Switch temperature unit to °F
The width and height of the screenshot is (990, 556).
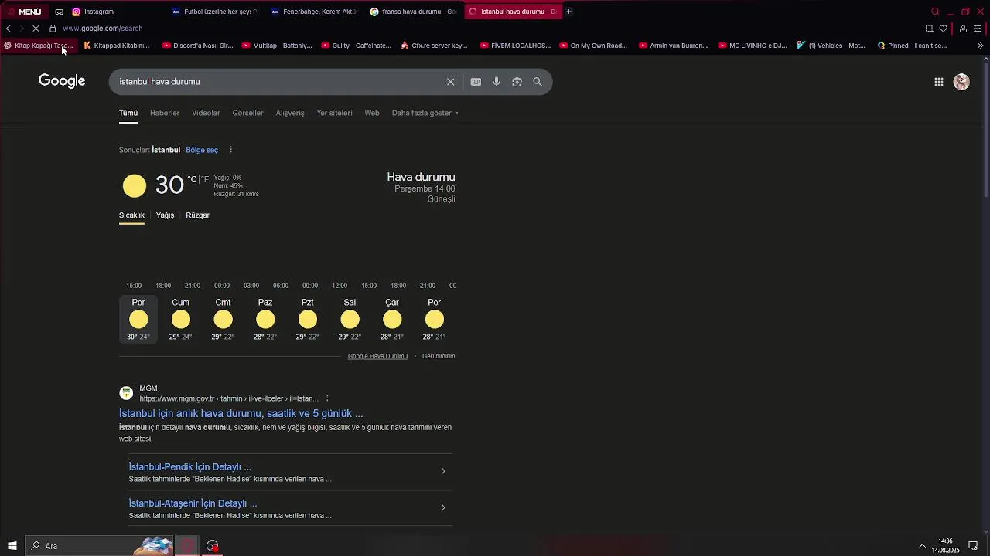click(x=205, y=179)
